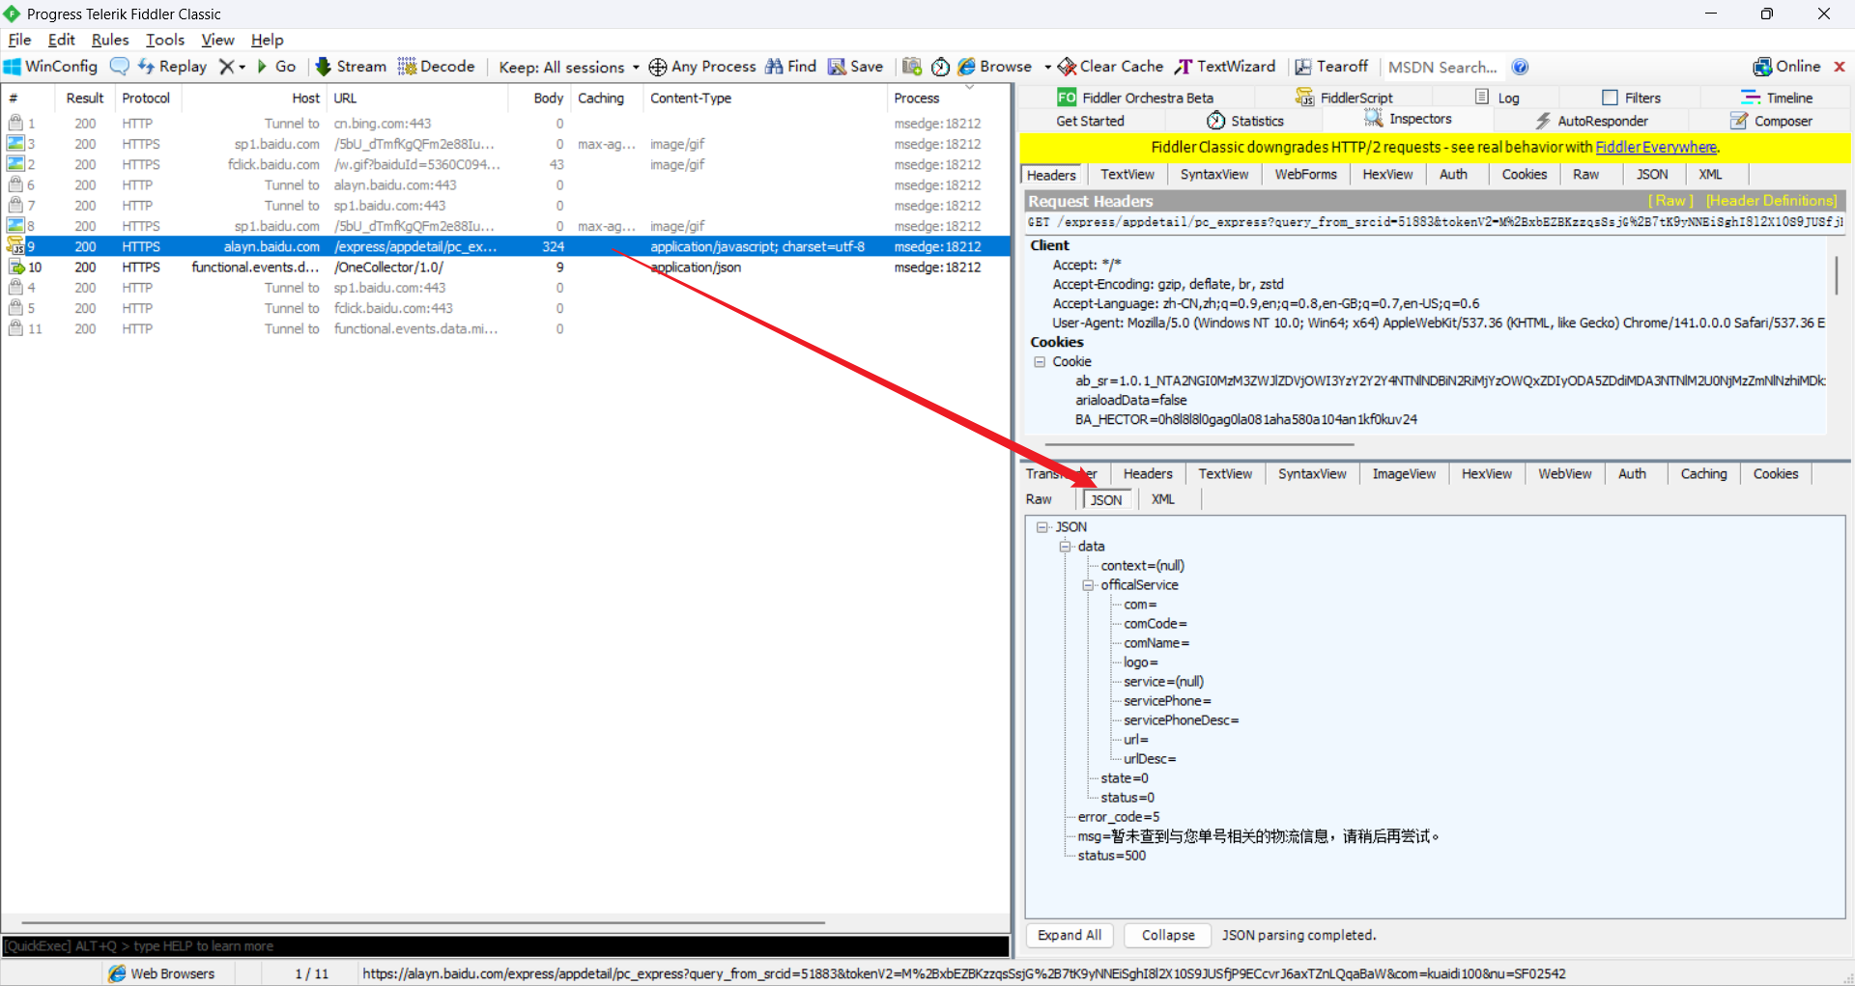Click the QuickExec command box
Viewport: 1855px width, 986px height.
click(x=505, y=946)
